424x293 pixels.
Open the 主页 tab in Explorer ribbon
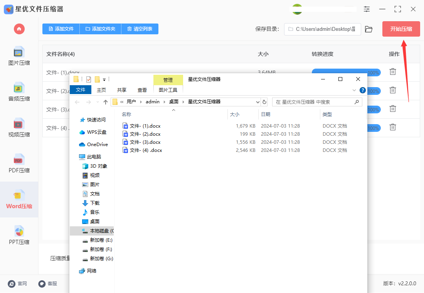[x=101, y=90]
